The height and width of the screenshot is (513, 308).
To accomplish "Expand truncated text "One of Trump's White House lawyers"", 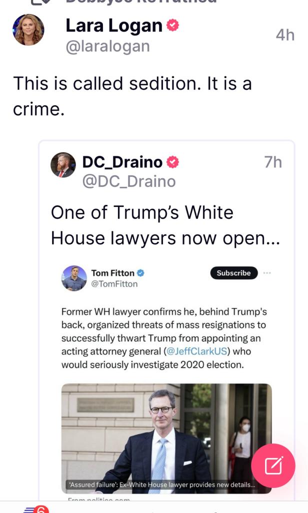I will pos(165,225).
